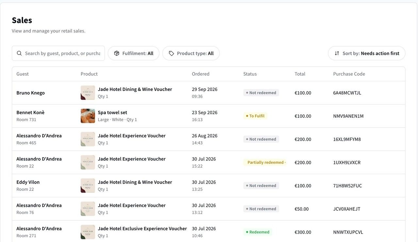
Task: Select guest Bennet Konè
Action: pyautogui.click(x=30, y=113)
